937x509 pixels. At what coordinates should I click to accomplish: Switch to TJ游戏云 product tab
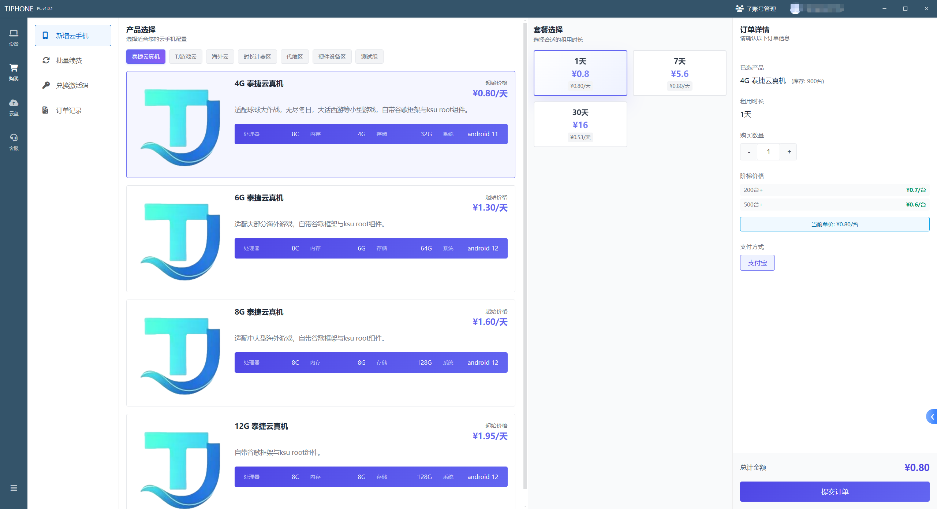point(186,56)
